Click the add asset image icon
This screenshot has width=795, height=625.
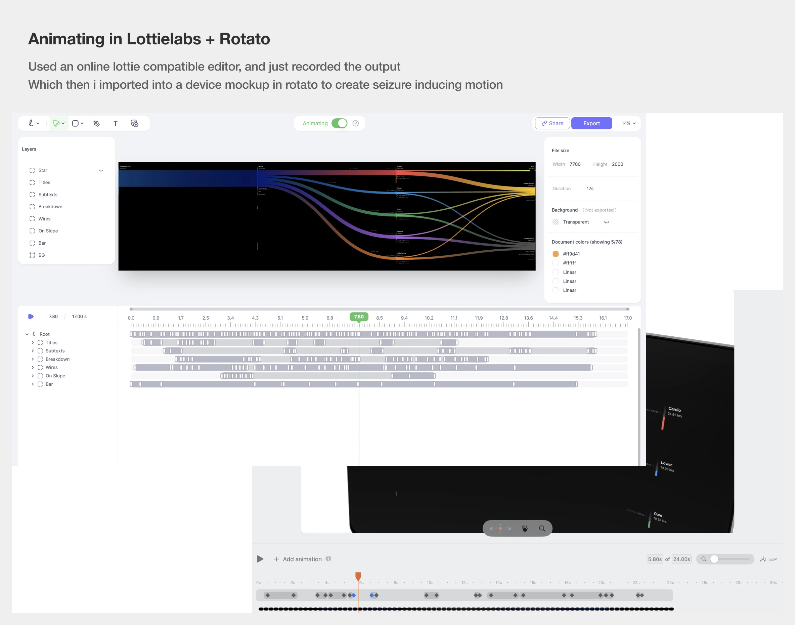coord(135,123)
